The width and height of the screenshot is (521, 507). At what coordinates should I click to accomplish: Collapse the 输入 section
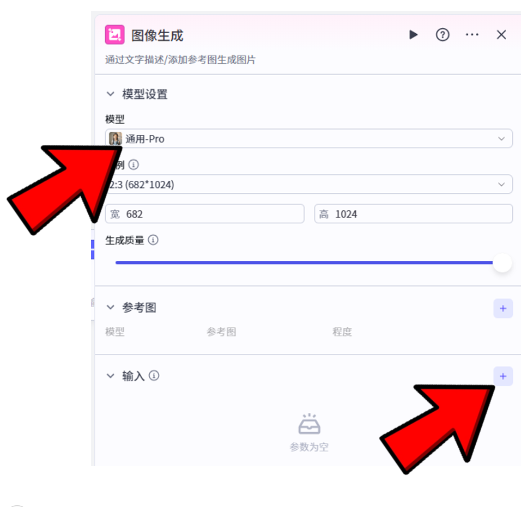tap(110, 376)
